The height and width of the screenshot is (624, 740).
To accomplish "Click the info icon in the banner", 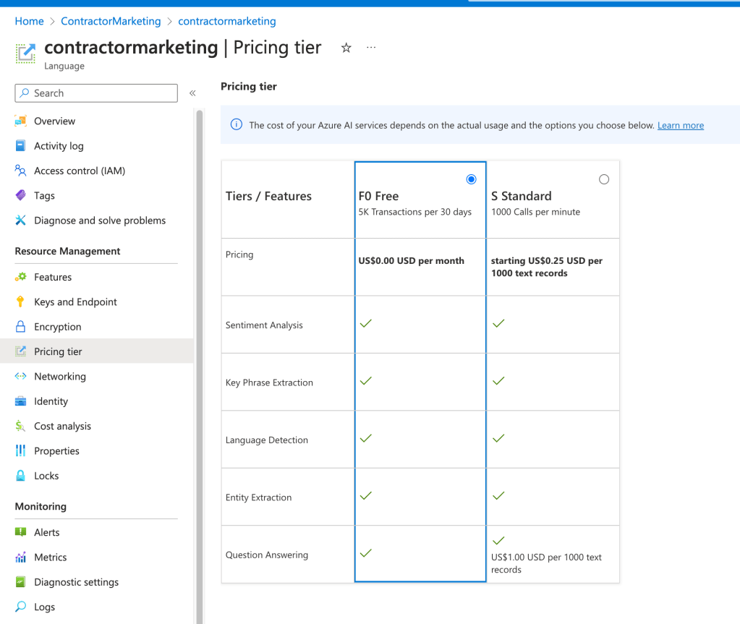I will (236, 124).
